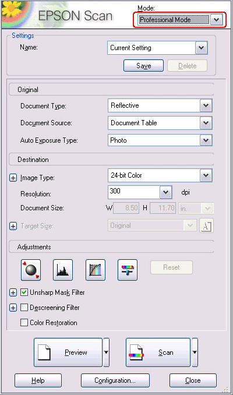Click the target size orientation icon

click(206, 225)
